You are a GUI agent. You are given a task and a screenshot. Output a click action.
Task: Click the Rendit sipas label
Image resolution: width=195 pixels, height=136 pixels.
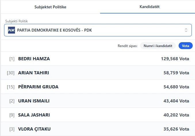coord(127,46)
